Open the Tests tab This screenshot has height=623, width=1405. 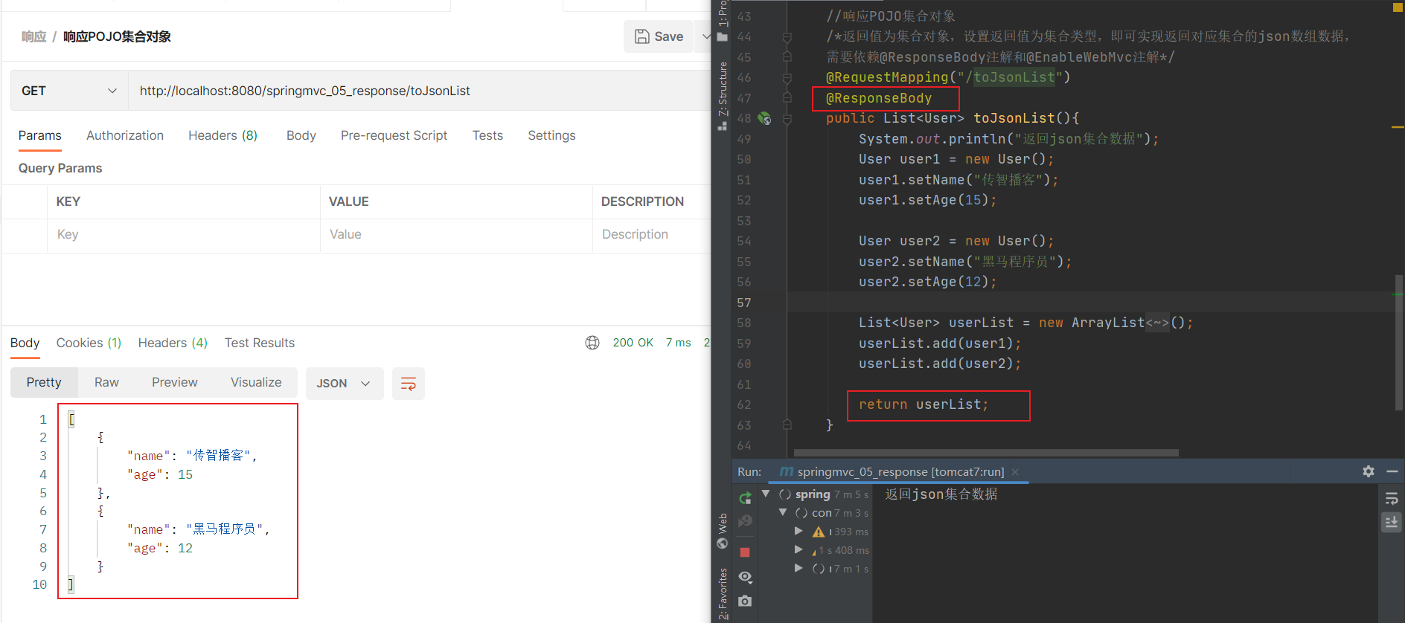(487, 135)
